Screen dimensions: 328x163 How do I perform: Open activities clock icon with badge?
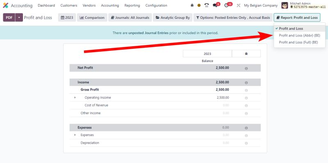tap(226, 5)
